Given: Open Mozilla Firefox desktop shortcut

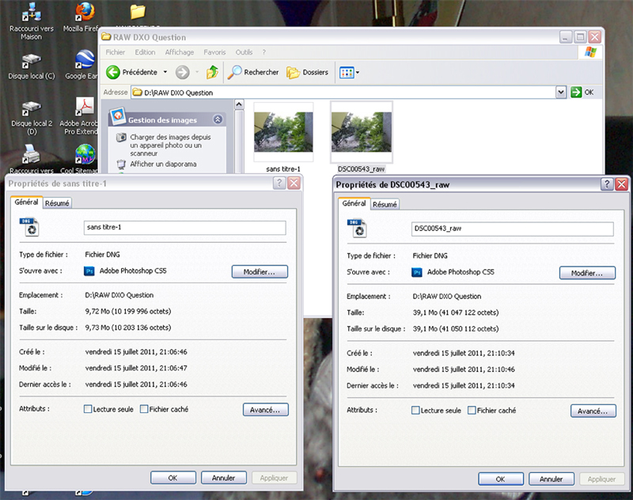Looking at the screenshot, I should [85, 13].
